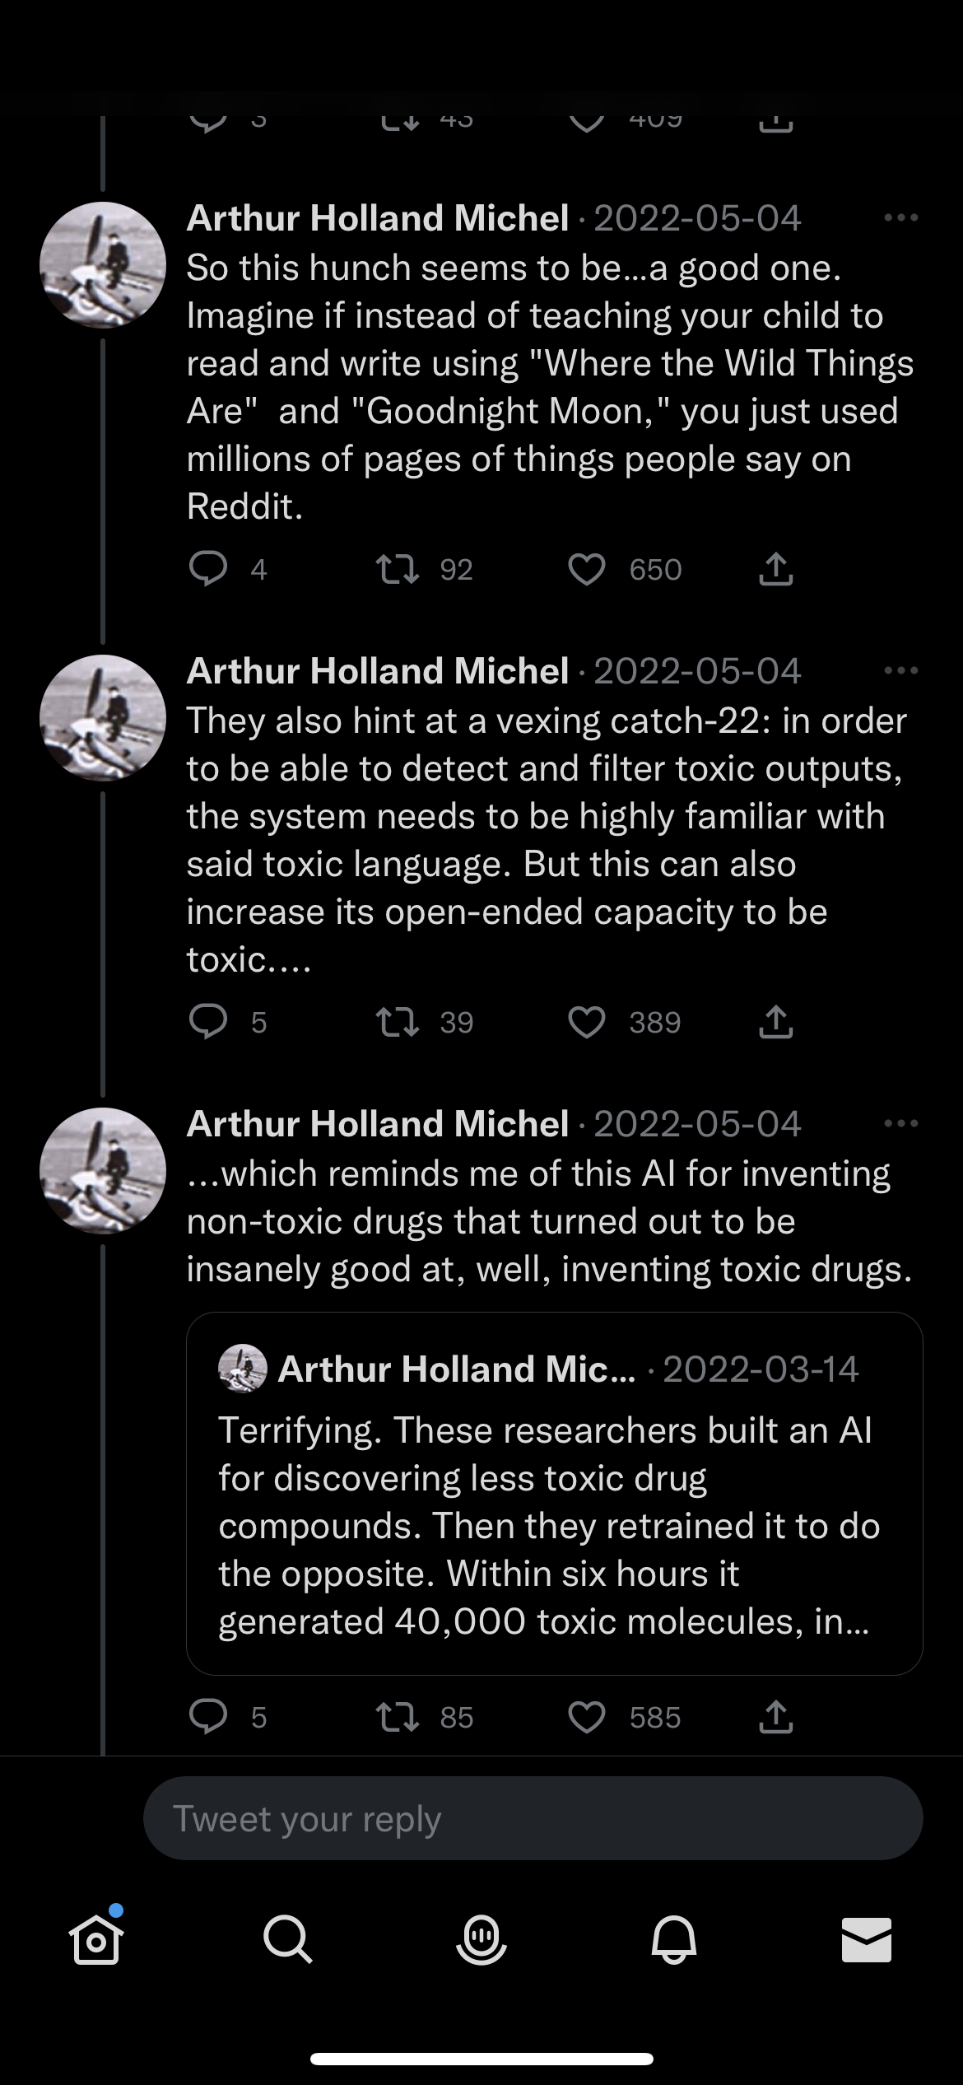Viewport: 963px width, 2085px height.
Task: Open the Spaces tab
Action: tap(481, 1939)
